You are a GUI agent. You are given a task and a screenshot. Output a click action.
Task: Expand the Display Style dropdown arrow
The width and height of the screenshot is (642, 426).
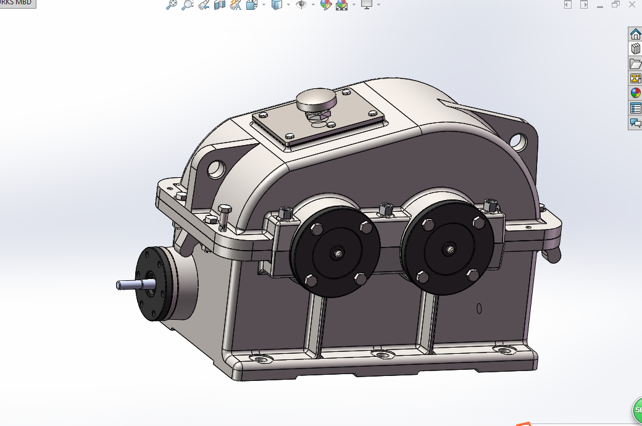289,4
